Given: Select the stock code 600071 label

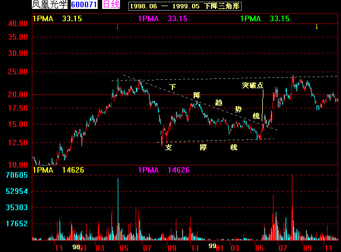Looking at the screenshot, I should pos(84,4).
